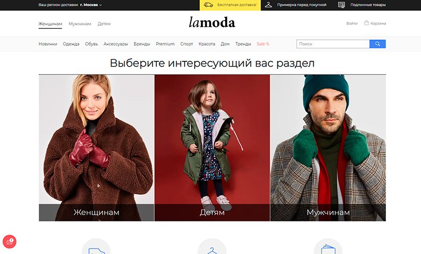This screenshot has height=254, width=421.
Task: Click the lamoda logo
Action: click(x=212, y=23)
